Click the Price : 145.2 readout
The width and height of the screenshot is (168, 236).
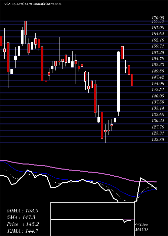coord(23,224)
